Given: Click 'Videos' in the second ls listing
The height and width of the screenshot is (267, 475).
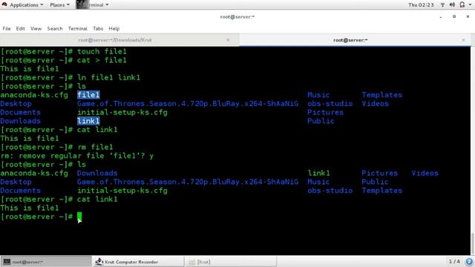Looking at the screenshot, I should click(425, 173).
